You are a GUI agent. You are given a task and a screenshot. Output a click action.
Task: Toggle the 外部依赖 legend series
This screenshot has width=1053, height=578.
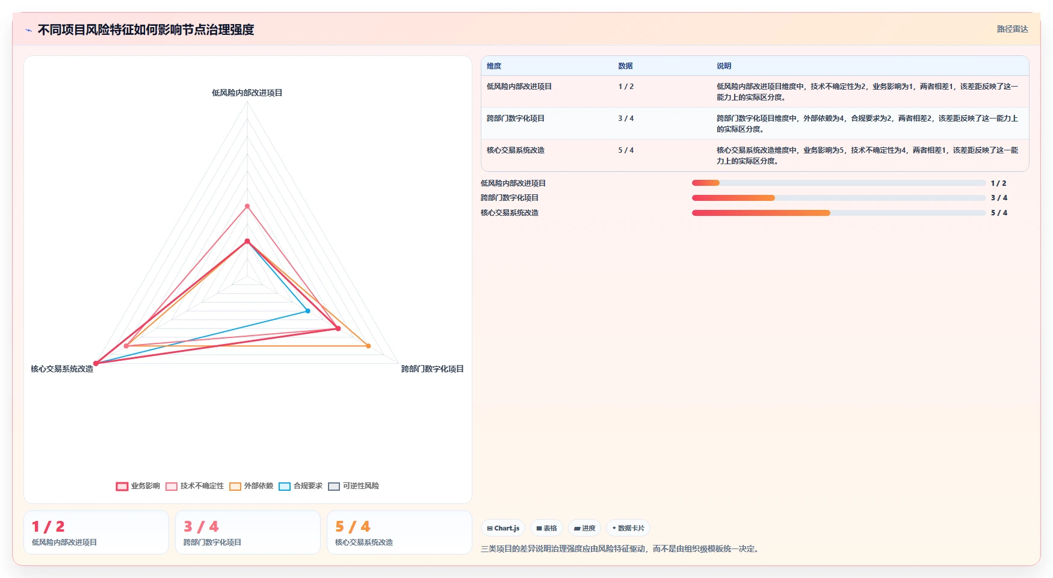click(251, 486)
